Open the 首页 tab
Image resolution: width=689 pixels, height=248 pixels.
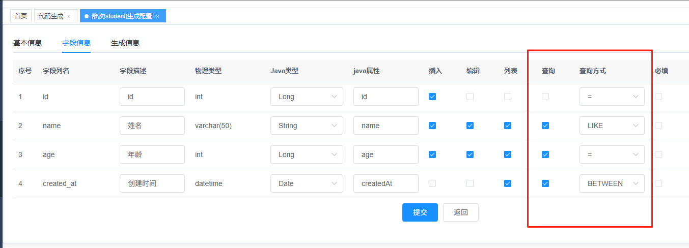[x=21, y=16]
